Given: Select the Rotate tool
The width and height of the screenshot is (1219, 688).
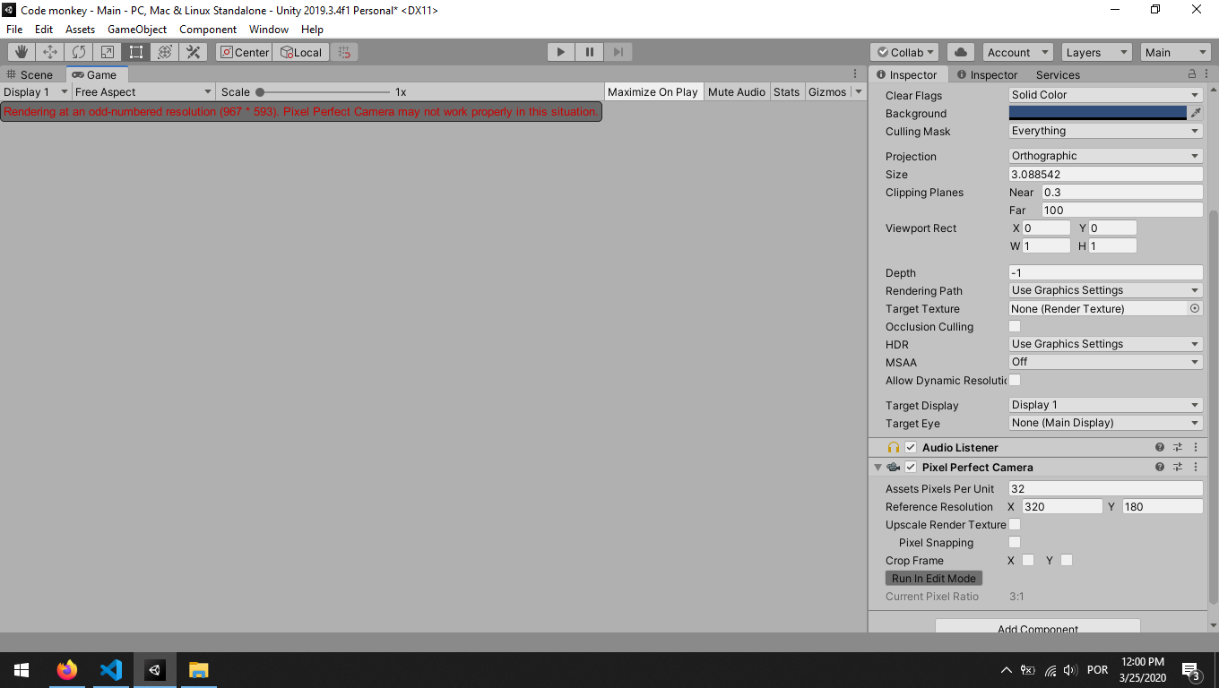Looking at the screenshot, I should click(78, 51).
